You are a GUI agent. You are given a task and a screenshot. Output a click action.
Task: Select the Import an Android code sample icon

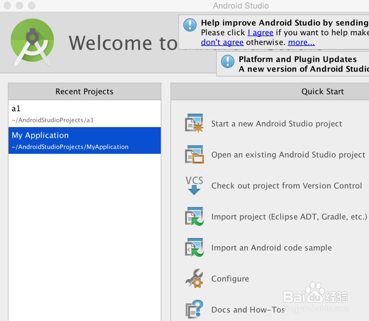[194, 247]
